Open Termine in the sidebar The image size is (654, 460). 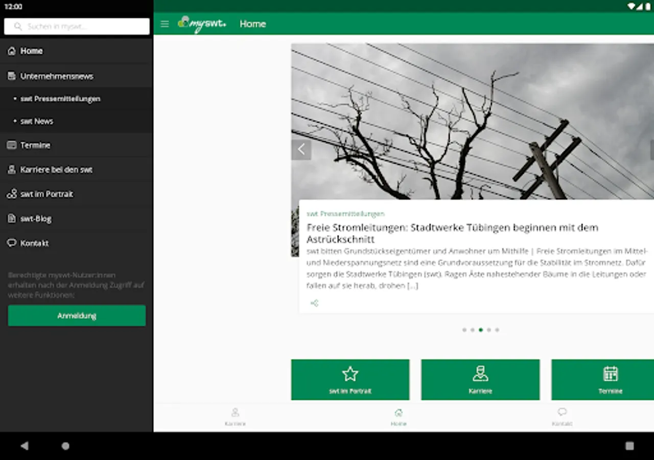[x=77, y=145]
